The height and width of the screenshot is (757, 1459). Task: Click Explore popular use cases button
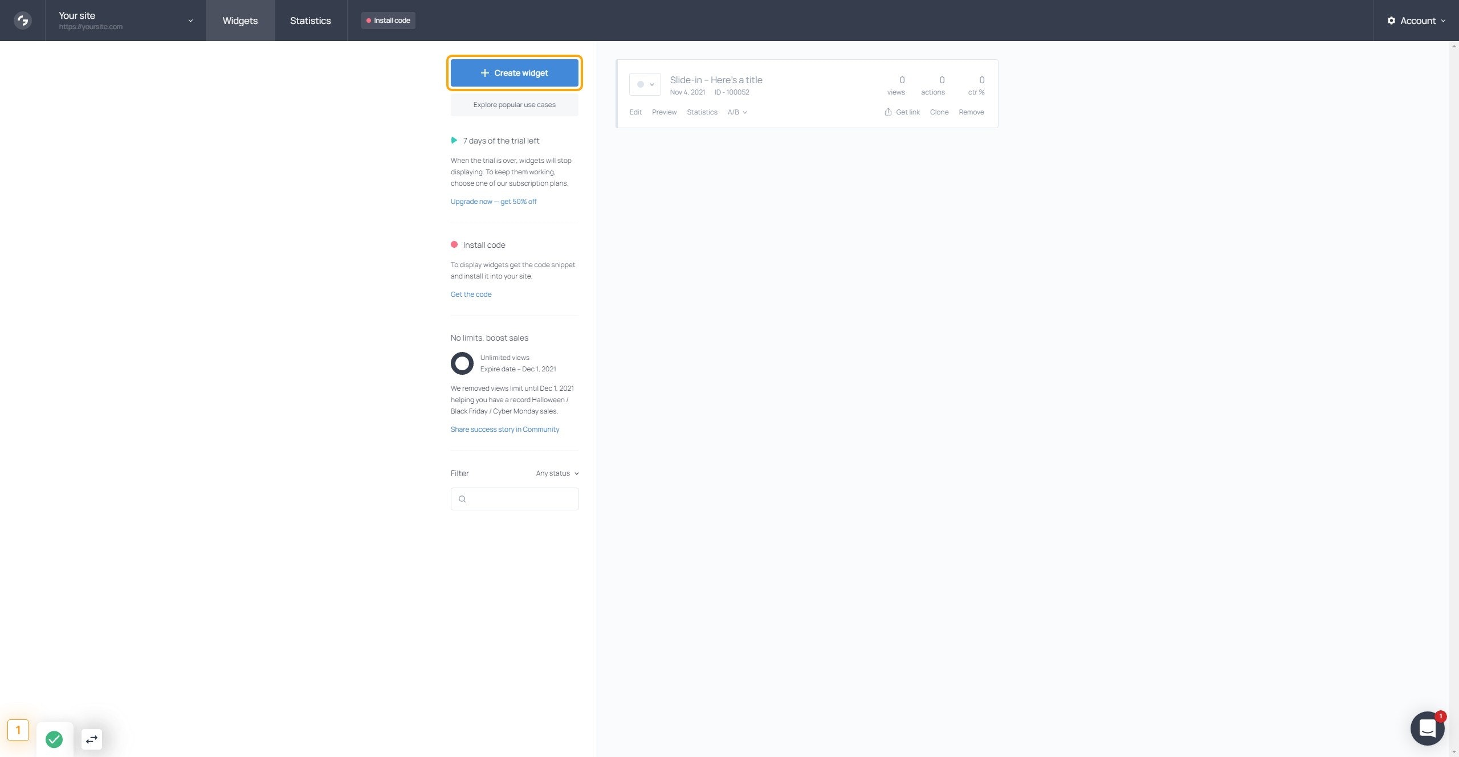pyautogui.click(x=514, y=105)
